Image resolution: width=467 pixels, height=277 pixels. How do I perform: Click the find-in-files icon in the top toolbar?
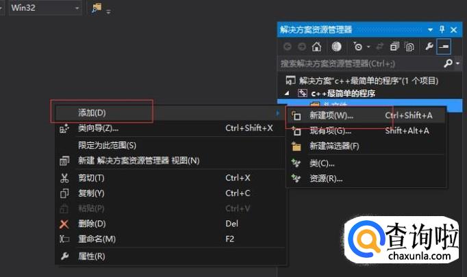tap(97, 8)
